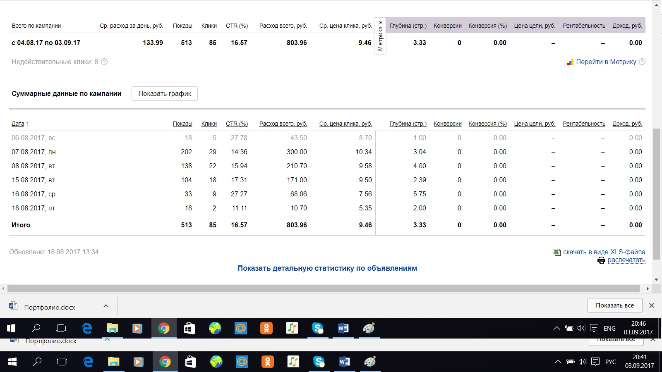Click the scroll-down arrow of vertical scrollbar
The height and width of the screenshot is (372, 662).
point(657,280)
